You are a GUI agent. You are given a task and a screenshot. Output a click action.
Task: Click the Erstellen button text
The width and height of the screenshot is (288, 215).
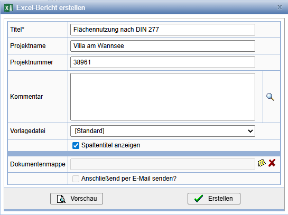(220, 199)
